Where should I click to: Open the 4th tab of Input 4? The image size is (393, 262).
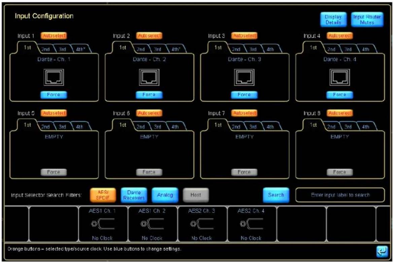(366, 49)
